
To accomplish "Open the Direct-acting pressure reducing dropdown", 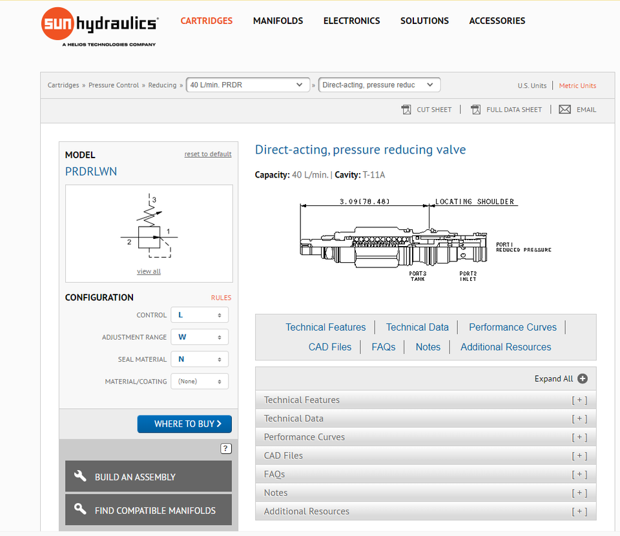I will [379, 85].
